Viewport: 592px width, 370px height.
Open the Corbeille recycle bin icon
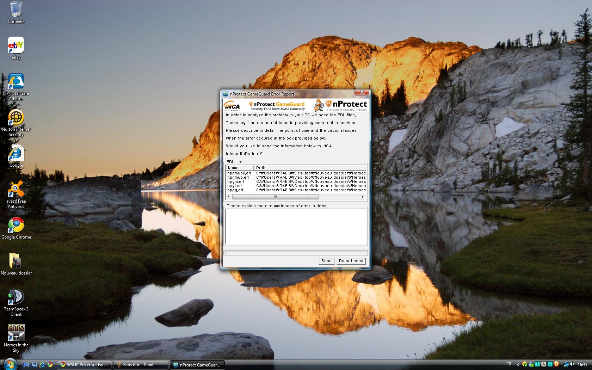coord(16,12)
